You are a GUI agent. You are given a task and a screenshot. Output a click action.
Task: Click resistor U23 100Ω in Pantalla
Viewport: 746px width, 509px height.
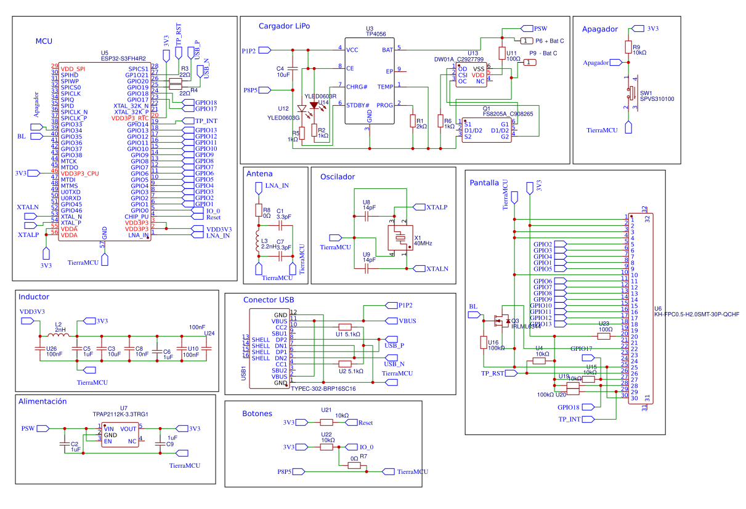(604, 336)
